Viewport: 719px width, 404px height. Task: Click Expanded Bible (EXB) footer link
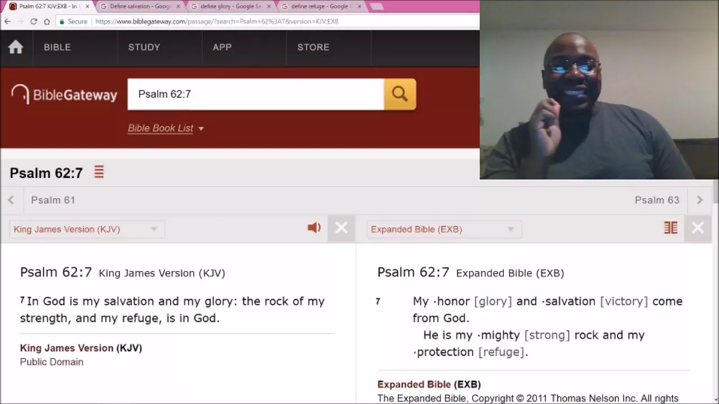click(x=429, y=384)
